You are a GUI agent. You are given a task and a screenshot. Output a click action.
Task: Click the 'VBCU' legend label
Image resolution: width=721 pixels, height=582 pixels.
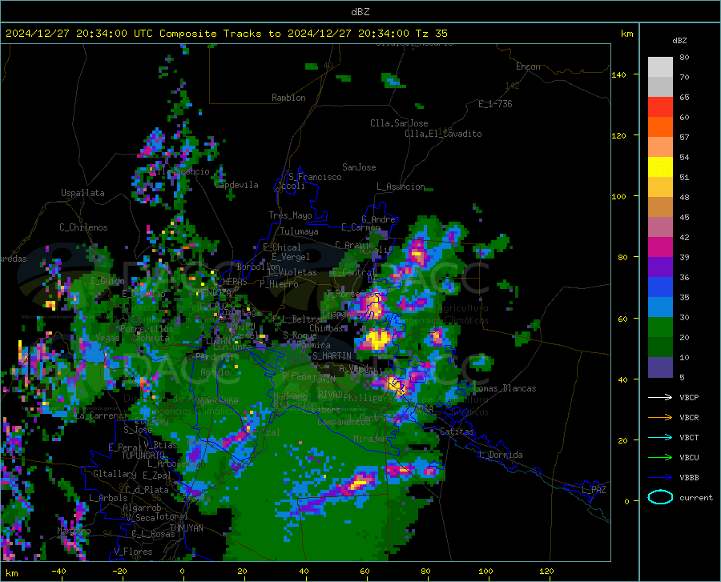689,458
